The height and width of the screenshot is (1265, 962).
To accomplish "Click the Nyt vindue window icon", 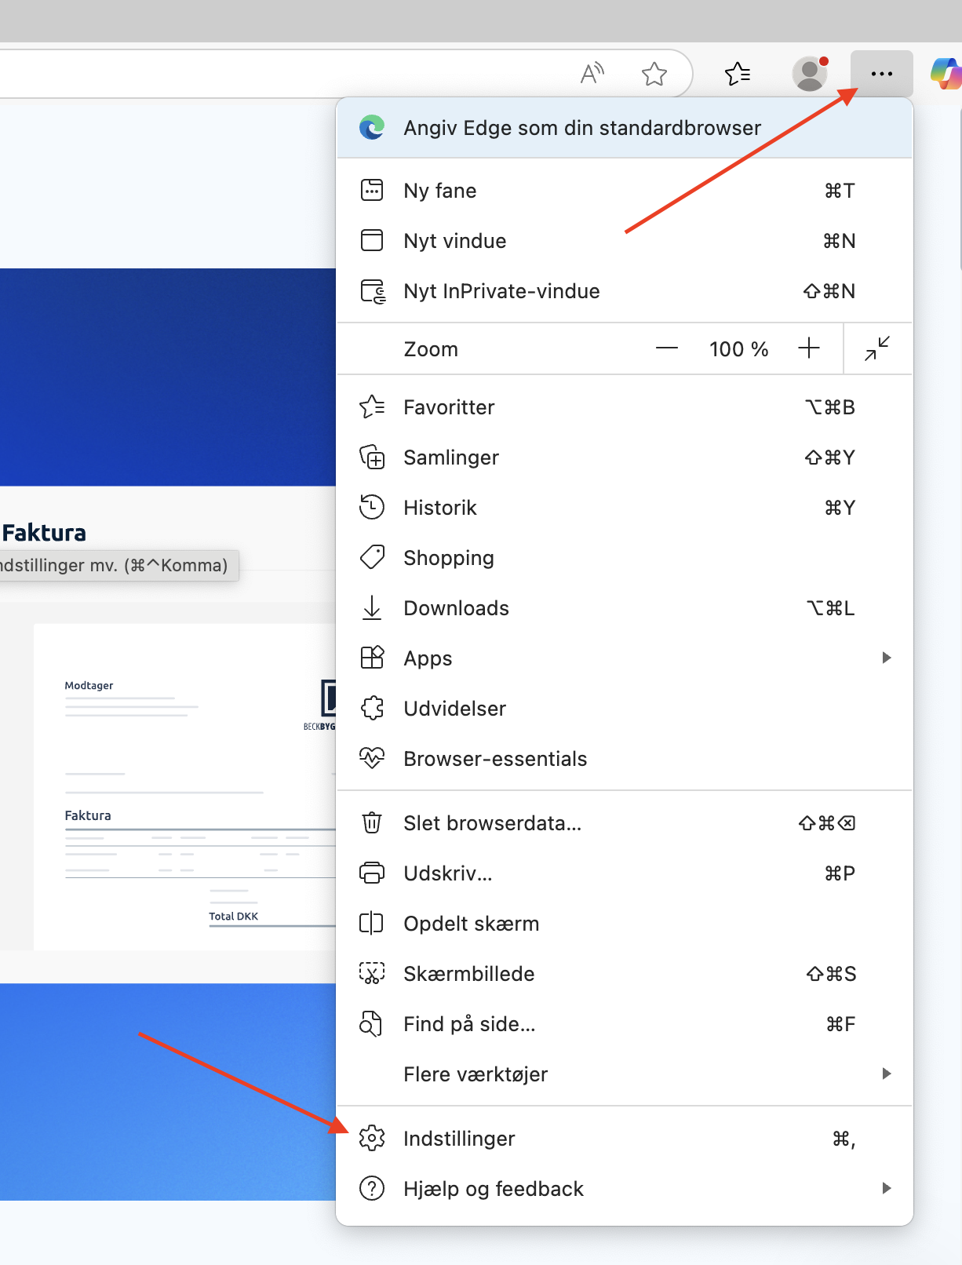I will pyautogui.click(x=372, y=240).
